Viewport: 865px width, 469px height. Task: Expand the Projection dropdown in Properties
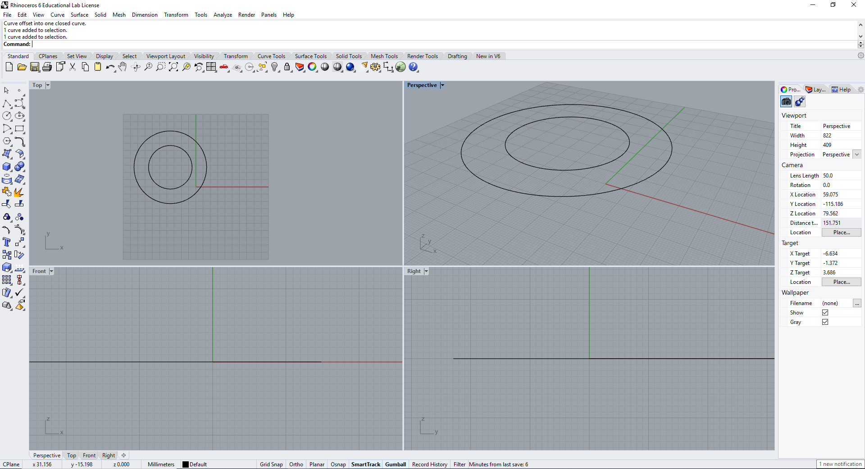tap(857, 155)
